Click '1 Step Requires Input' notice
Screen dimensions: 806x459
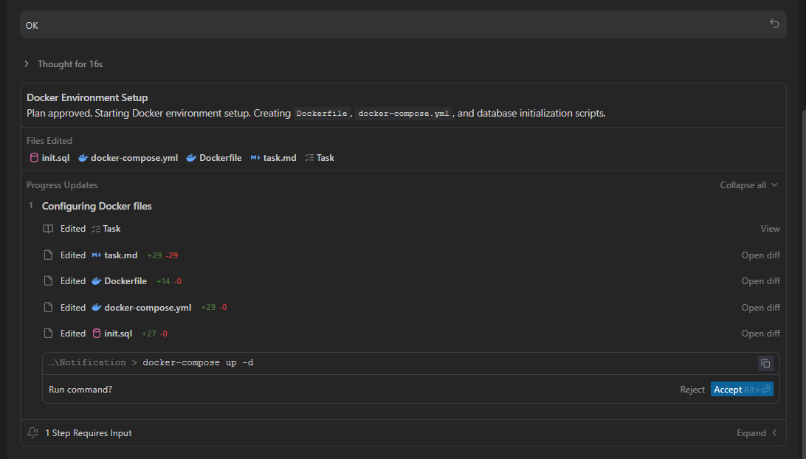[89, 433]
